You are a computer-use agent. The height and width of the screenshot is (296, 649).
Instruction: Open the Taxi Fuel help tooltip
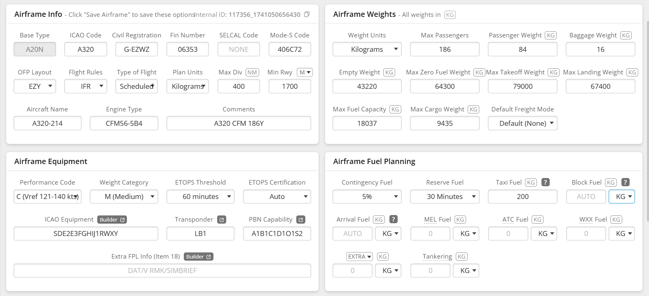point(545,182)
